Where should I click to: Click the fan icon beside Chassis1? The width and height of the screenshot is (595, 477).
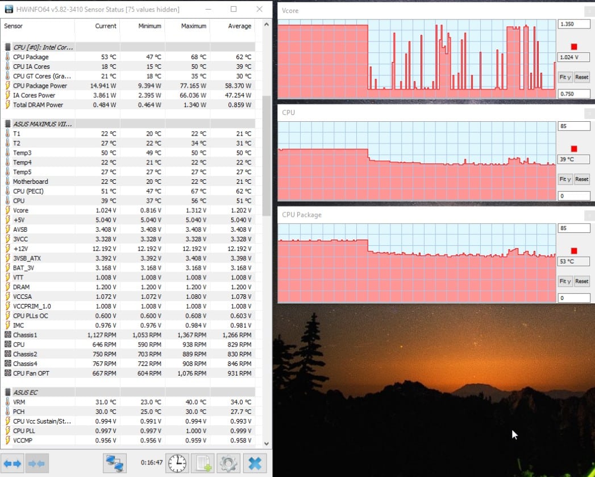[x=7, y=335]
